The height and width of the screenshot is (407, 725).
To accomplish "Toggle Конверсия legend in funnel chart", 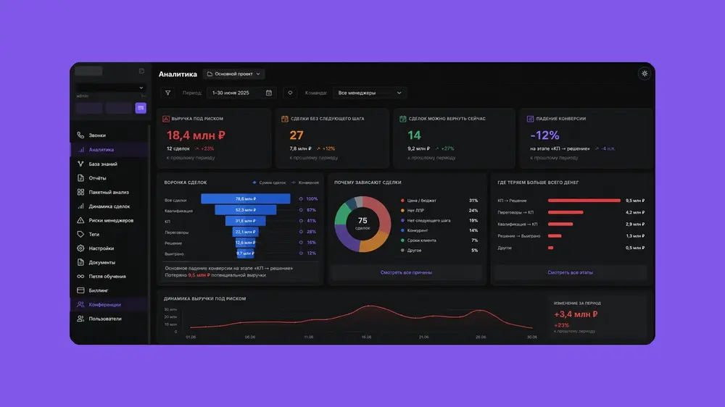I will (x=304, y=182).
